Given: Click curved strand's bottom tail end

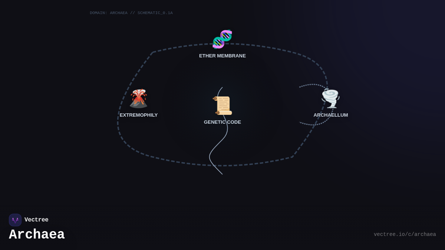Looking at the screenshot, I should tap(222, 173).
